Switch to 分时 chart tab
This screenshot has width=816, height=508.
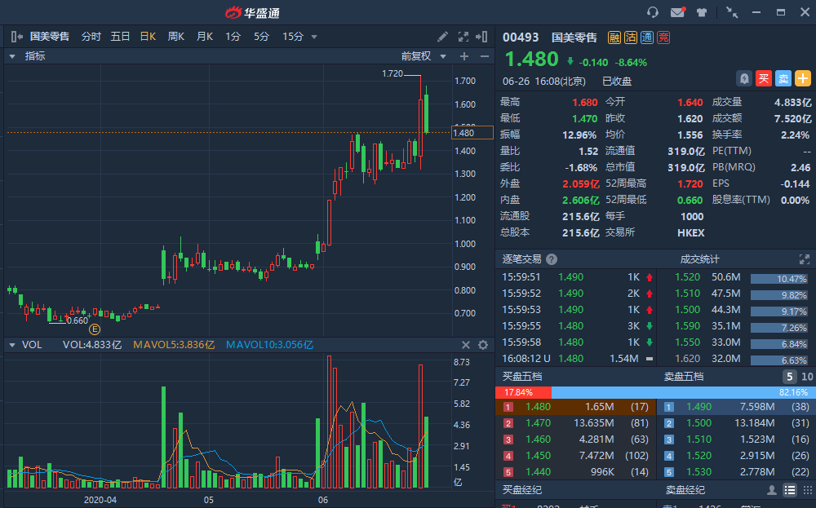[91, 37]
